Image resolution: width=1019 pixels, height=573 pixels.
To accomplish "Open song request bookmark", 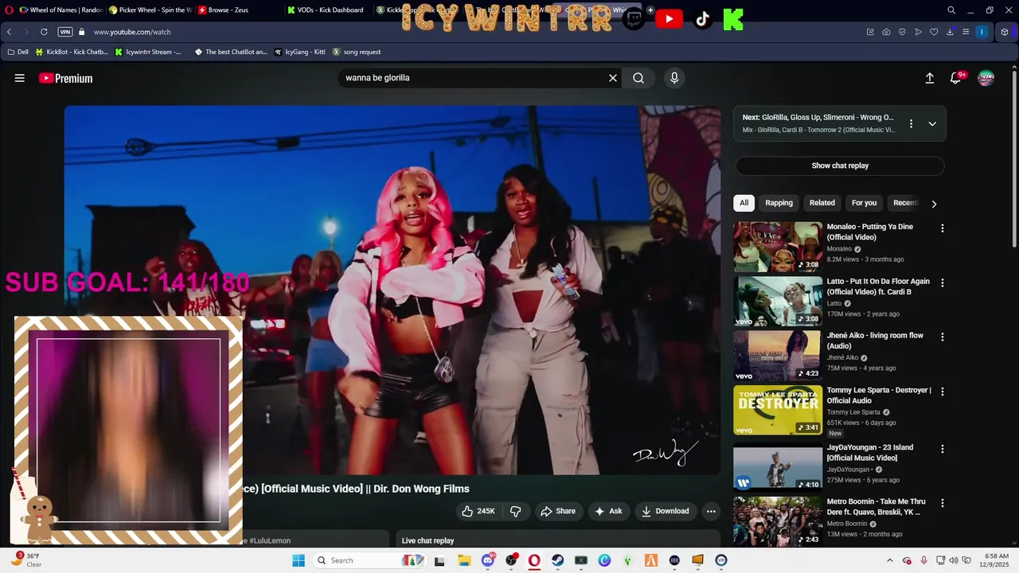I will (357, 52).
